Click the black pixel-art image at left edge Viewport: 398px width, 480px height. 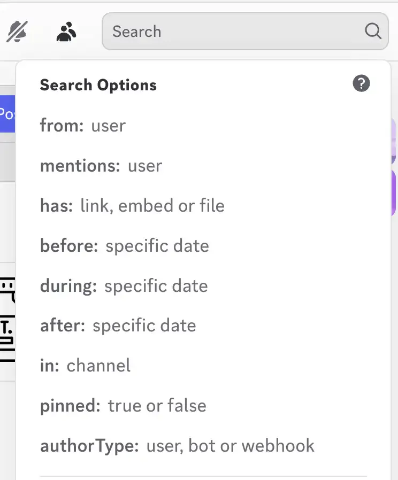coord(7,321)
